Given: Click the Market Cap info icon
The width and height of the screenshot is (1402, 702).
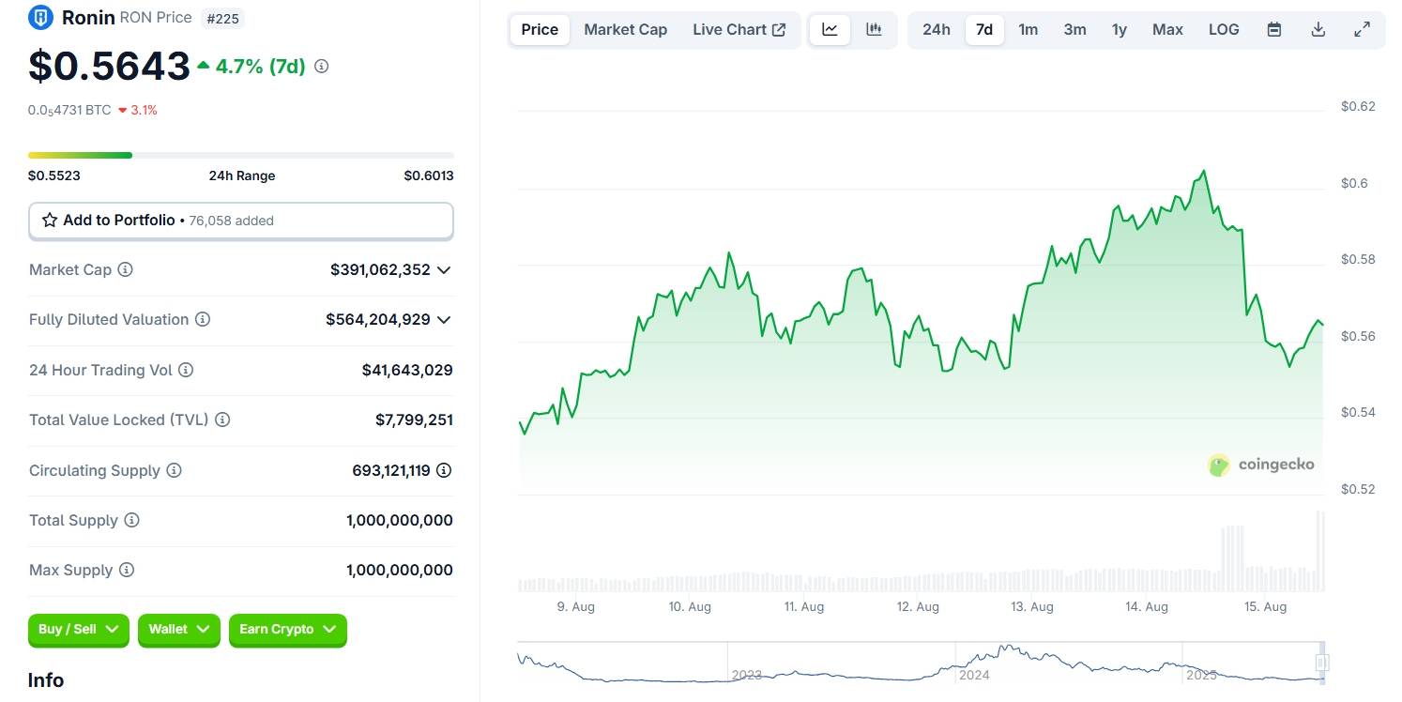Looking at the screenshot, I should click(x=125, y=269).
